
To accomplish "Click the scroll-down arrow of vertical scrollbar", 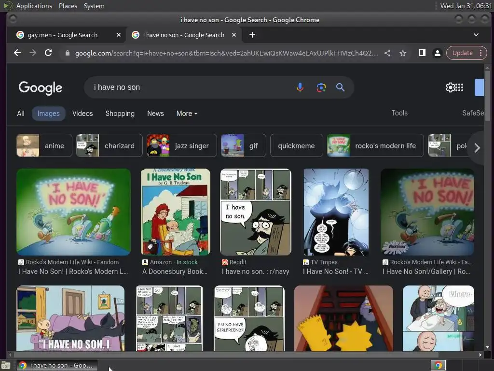I will click(487, 347).
